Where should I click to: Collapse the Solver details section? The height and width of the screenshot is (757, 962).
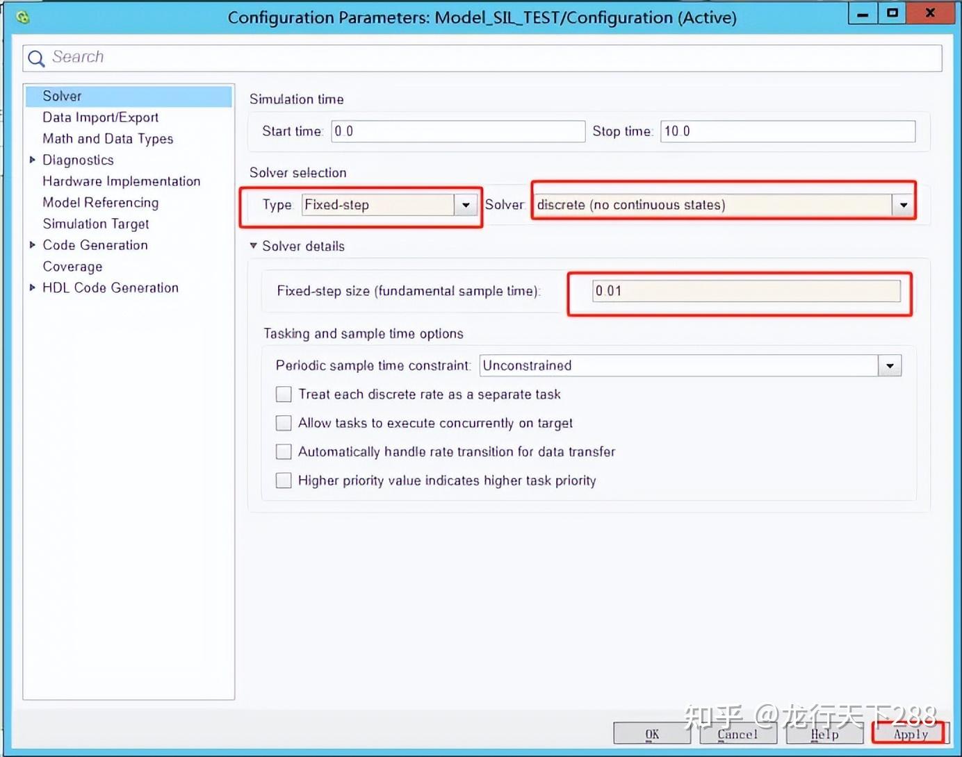254,246
